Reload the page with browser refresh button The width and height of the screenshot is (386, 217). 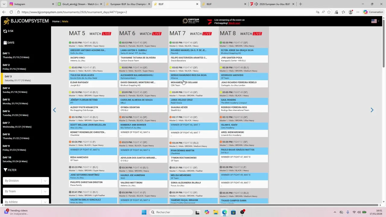coord(11,12)
